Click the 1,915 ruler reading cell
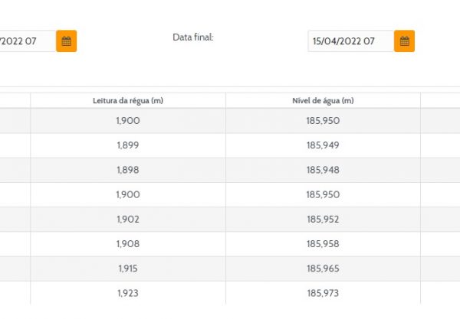The height and width of the screenshot is (319, 460). click(x=128, y=268)
